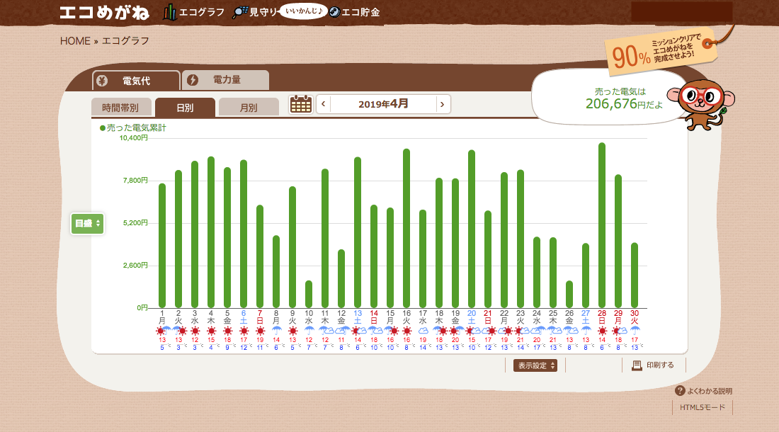Click the 206,676円 sold electricity total
Image resolution: width=779 pixels, height=432 pixels.
pos(624,104)
